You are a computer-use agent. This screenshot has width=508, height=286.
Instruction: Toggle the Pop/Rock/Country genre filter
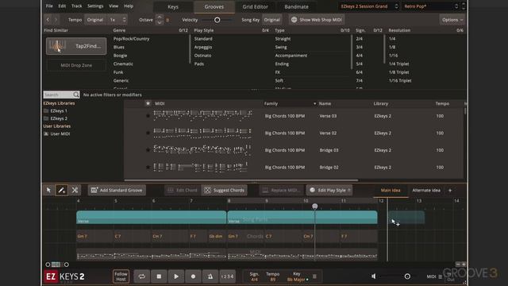click(131, 39)
